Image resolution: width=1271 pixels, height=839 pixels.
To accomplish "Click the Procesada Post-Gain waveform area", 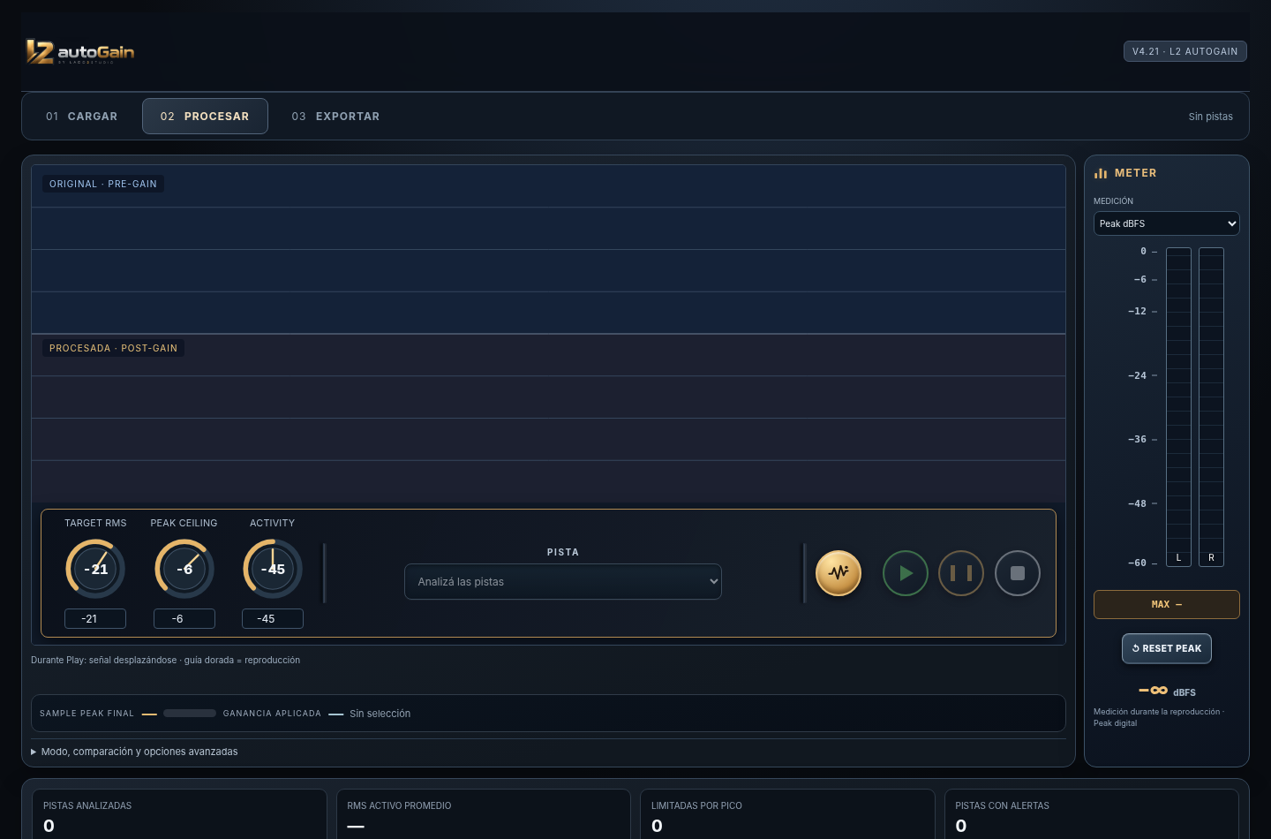I will point(548,419).
